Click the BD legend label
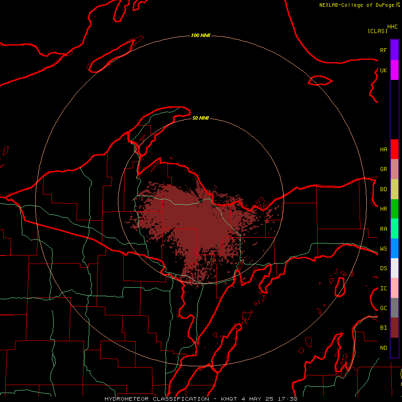402x402 pixels. 383,189
